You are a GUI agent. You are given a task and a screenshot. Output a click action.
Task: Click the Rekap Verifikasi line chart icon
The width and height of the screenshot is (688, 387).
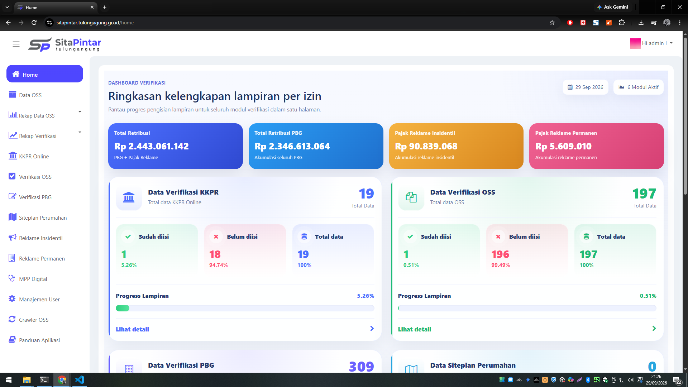click(13, 135)
